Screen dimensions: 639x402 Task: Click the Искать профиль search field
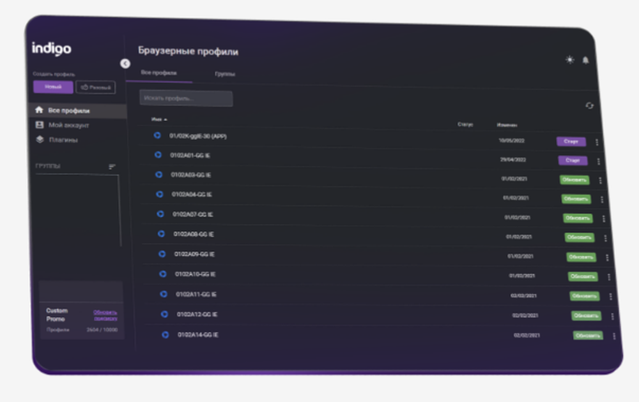(x=185, y=98)
